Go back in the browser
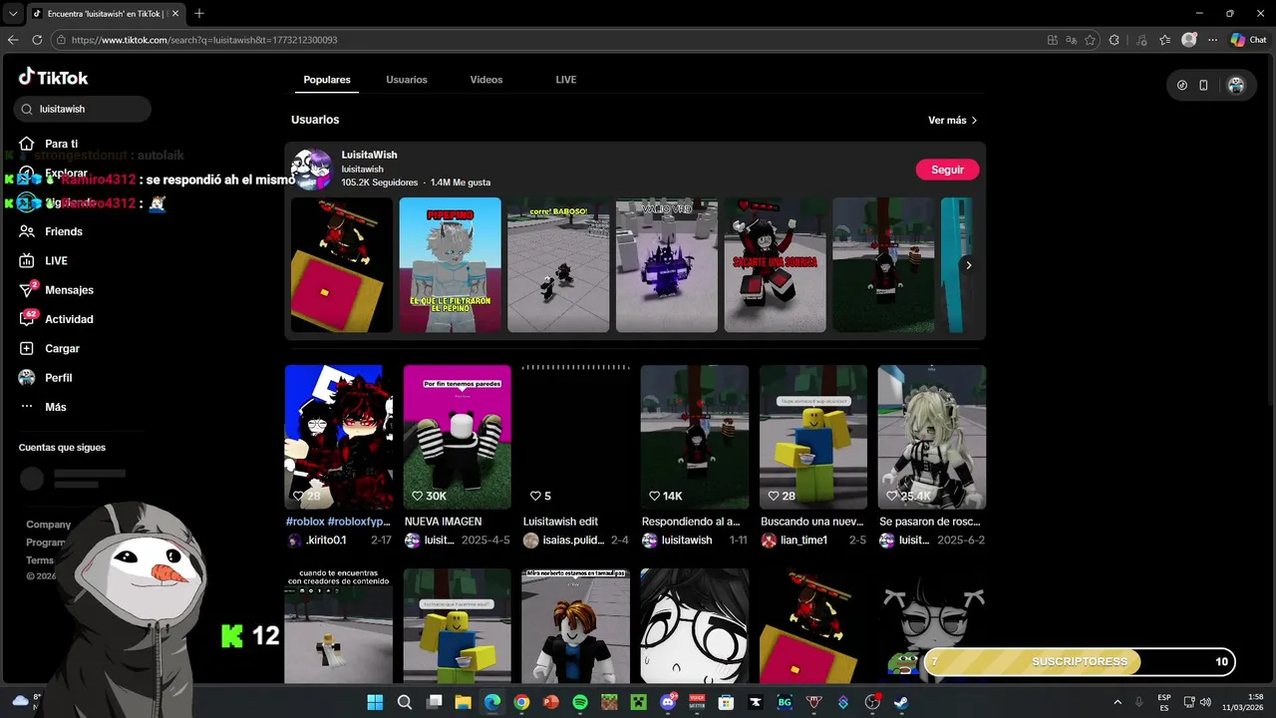The image size is (1276, 718). pyautogui.click(x=13, y=40)
